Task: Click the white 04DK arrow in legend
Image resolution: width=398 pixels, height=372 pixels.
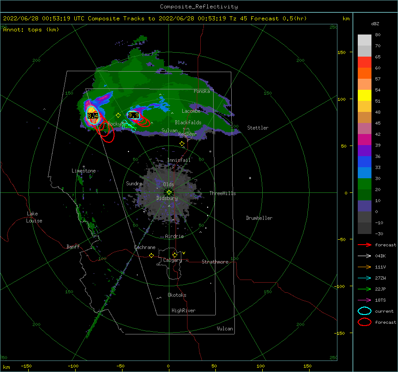Action: (x=364, y=256)
